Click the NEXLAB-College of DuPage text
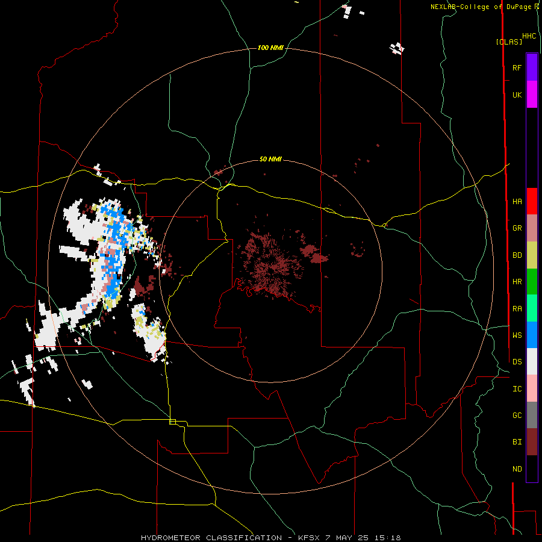Image resolution: width=542 pixels, height=542 pixels. coord(482,7)
